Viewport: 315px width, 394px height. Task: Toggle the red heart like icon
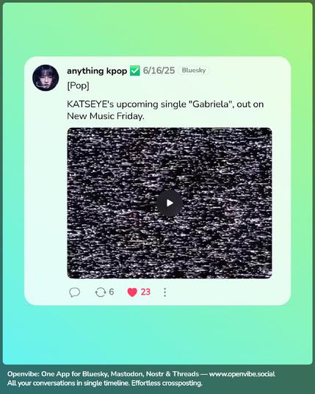[x=132, y=293]
